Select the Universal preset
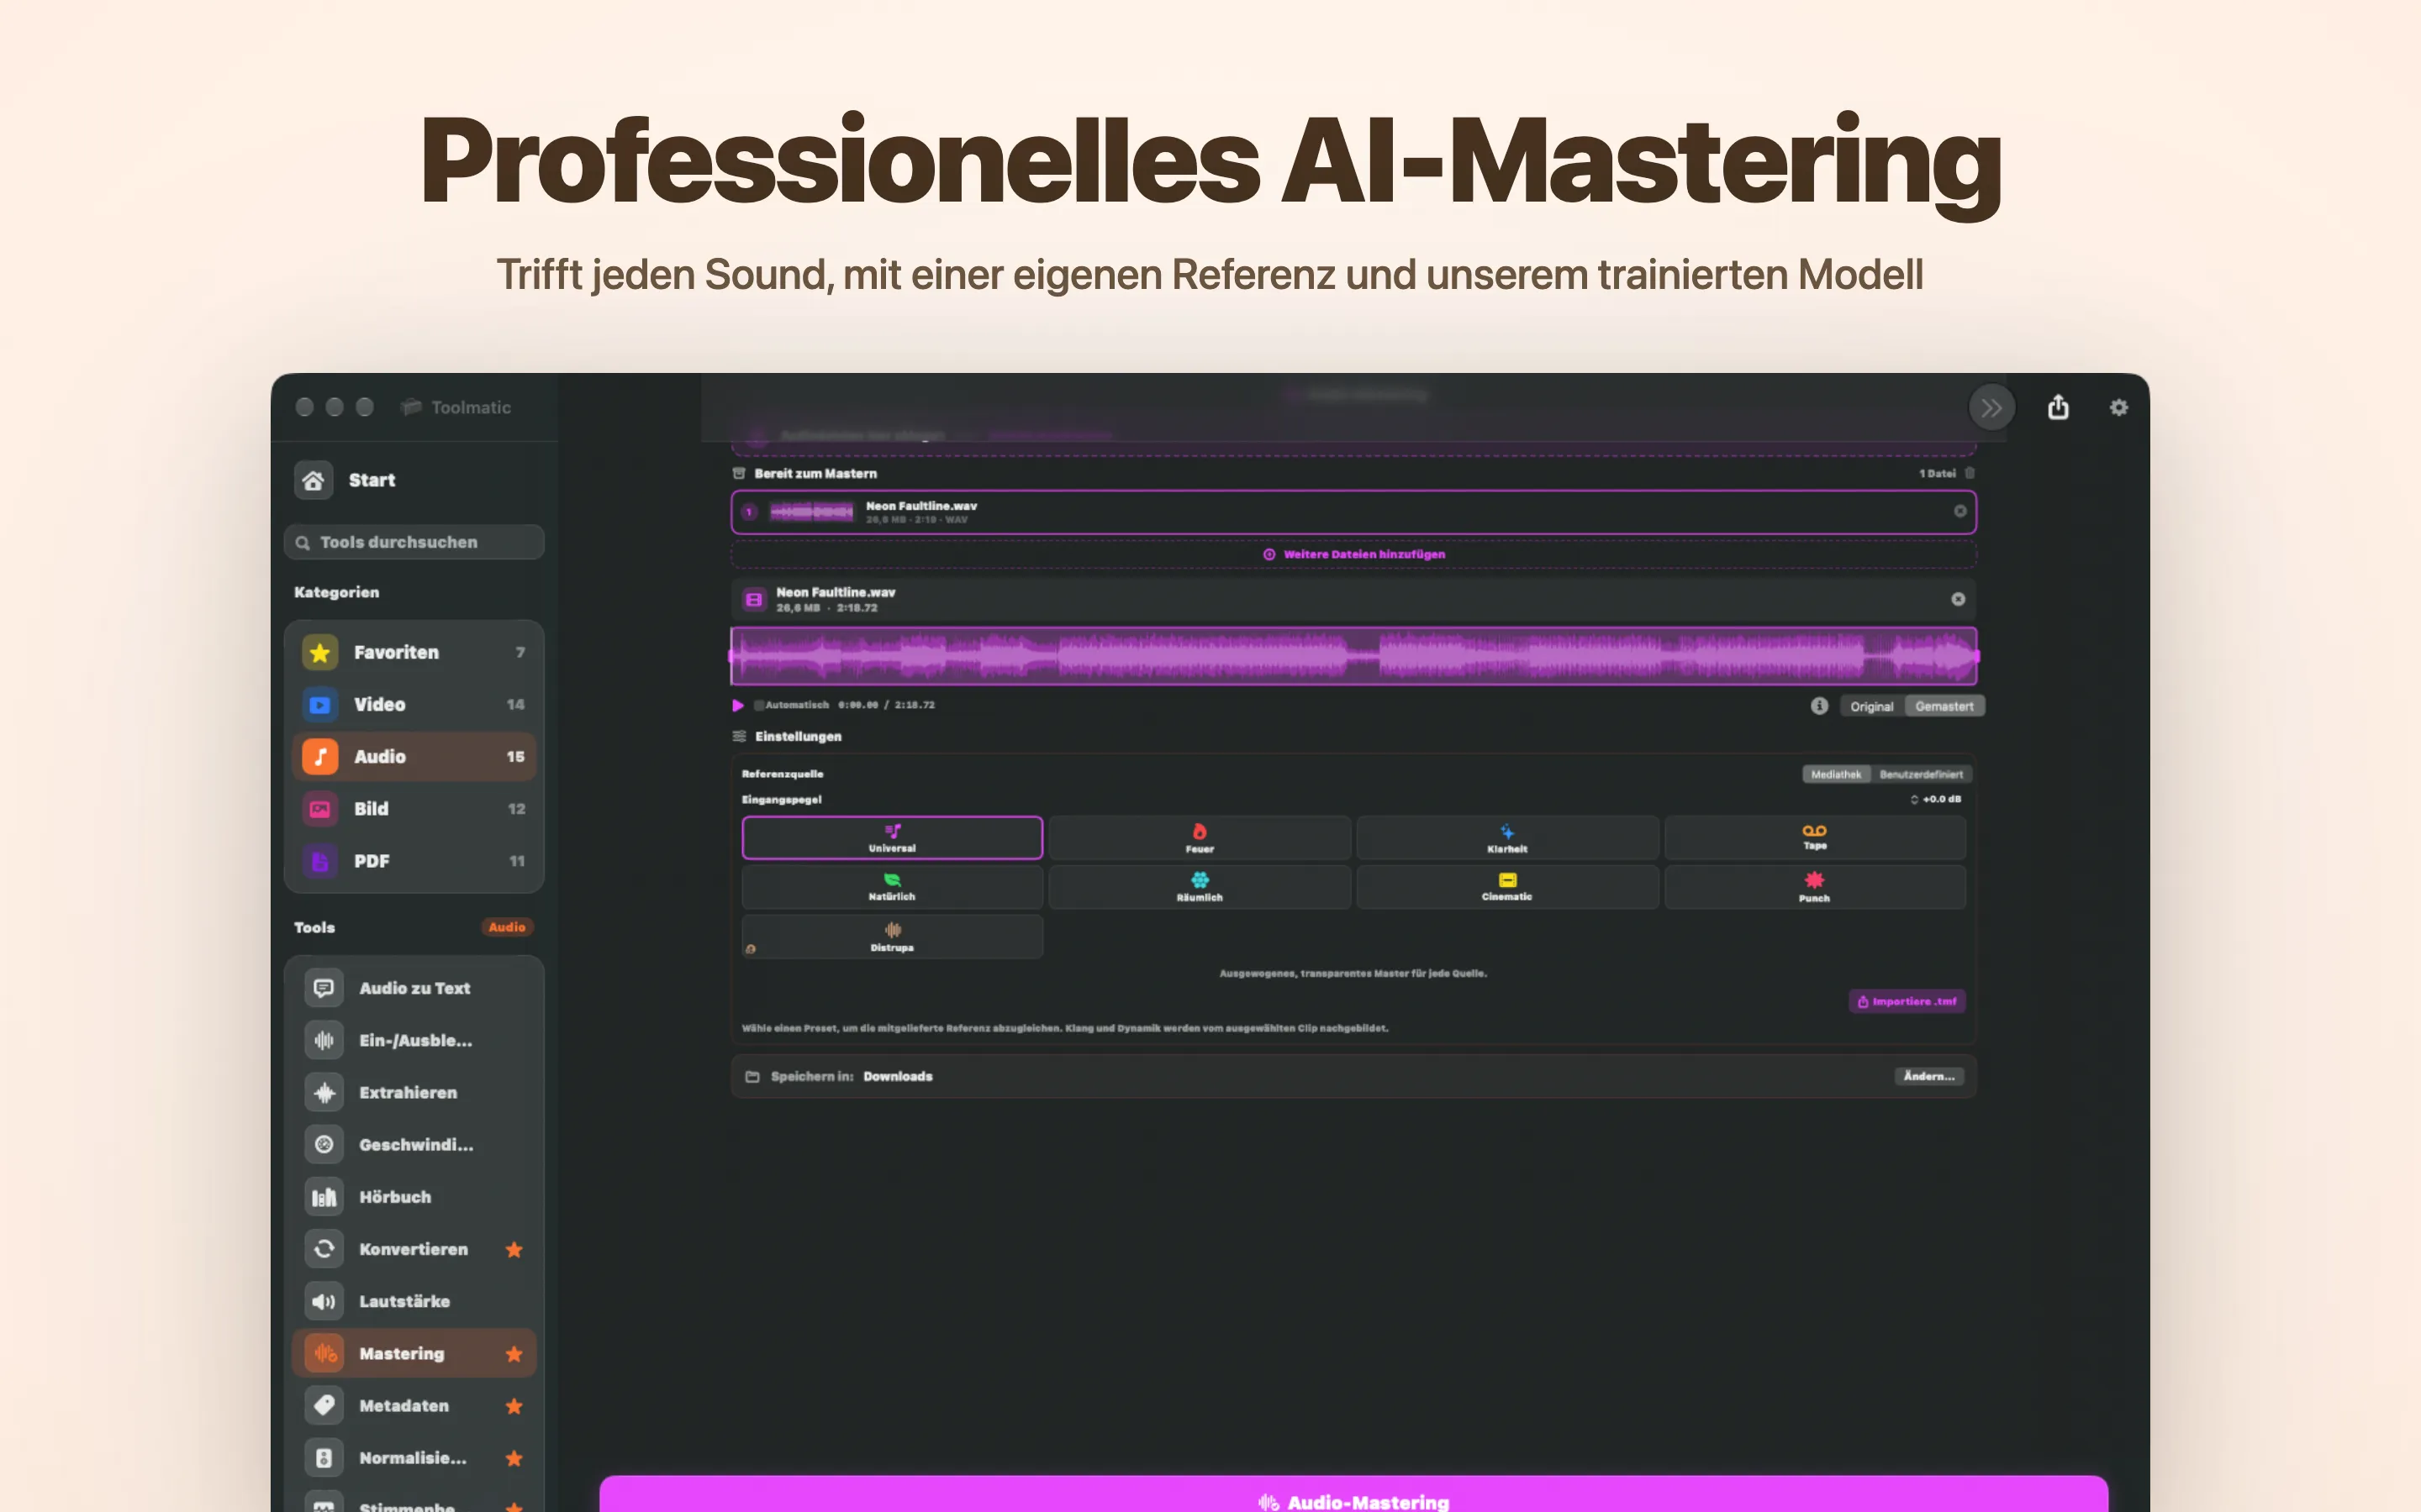This screenshot has height=1512, width=2421. click(891, 838)
